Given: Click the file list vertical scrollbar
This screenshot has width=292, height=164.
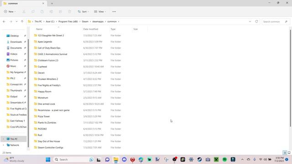Looking at the screenshot, I should tap(290, 78).
